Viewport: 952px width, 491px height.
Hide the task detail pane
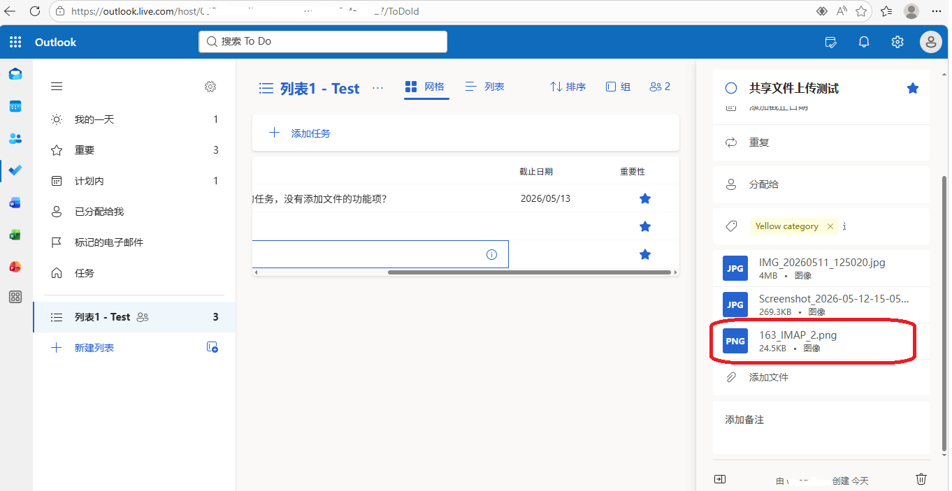point(720,479)
